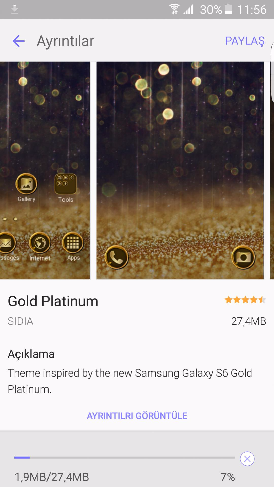Image resolution: width=274 pixels, height=487 pixels.
Task: Open the home screen preview thumbnail
Action: [45, 170]
